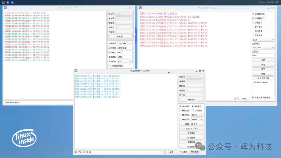Click the 关闭串口 button in the foreground window
This screenshot has height=158, width=281.
point(191,99)
